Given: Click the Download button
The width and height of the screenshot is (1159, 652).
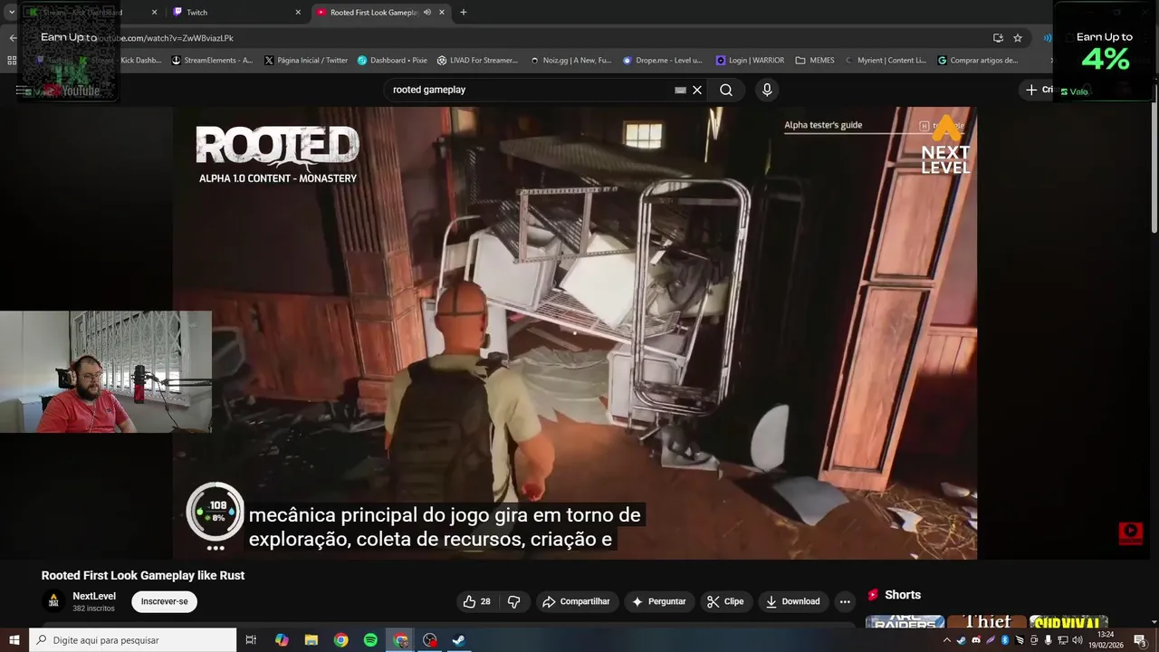Looking at the screenshot, I should [792, 601].
